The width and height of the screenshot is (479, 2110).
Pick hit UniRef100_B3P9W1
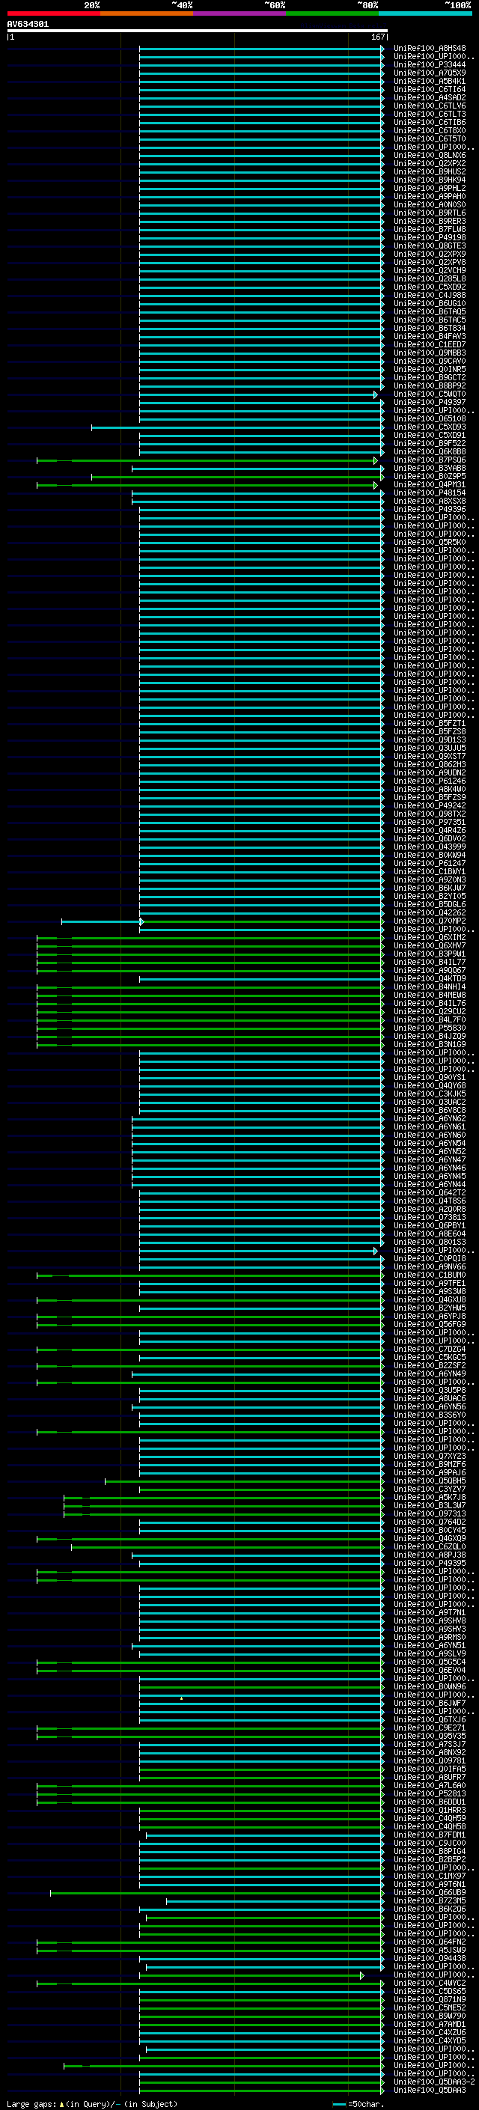[429, 954]
